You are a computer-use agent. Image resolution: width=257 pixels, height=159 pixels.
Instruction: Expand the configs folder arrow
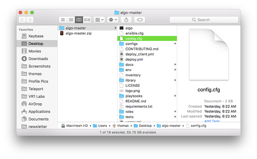click(x=175, y=44)
